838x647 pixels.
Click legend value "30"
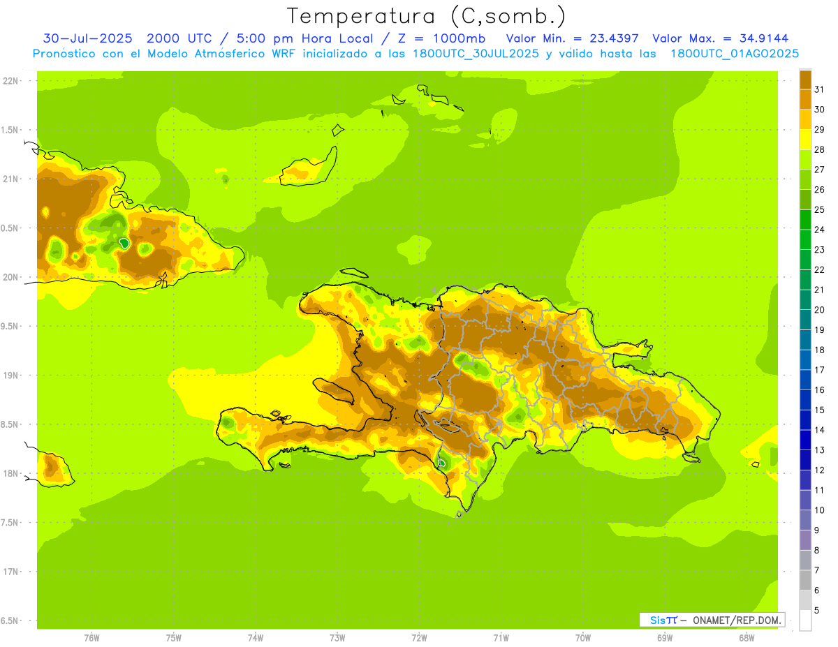click(819, 110)
